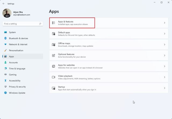Go to Bluetooth & devices

pos(23,38)
